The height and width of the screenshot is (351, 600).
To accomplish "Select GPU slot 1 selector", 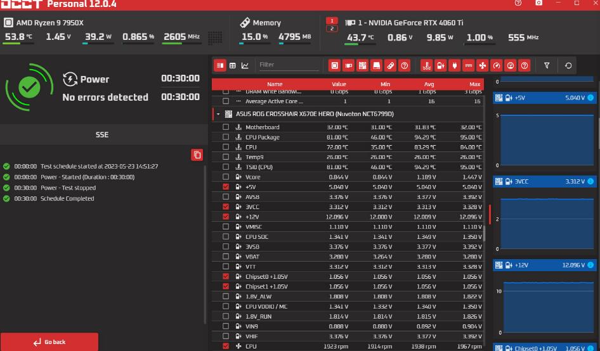I will pyautogui.click(x=332, y=21).
